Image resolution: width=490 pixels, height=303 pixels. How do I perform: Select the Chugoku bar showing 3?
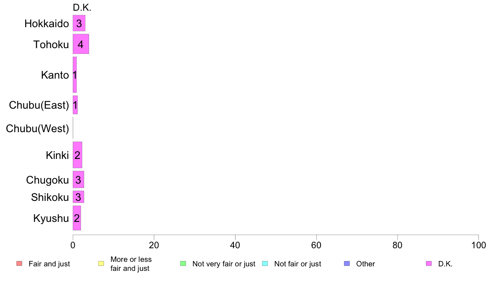[x=78, y=180]
